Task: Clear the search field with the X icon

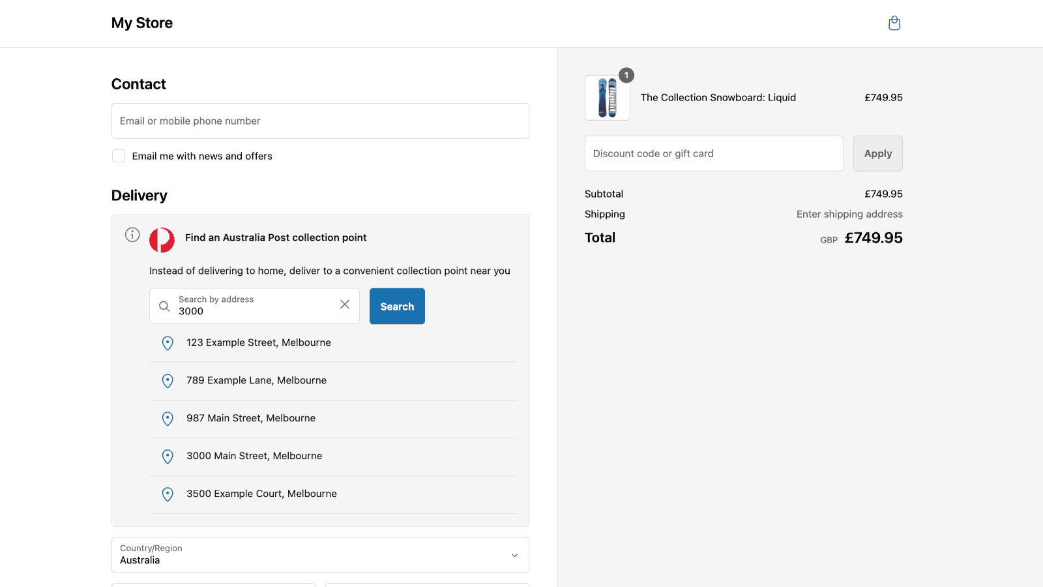Action: tap(345, 304)
